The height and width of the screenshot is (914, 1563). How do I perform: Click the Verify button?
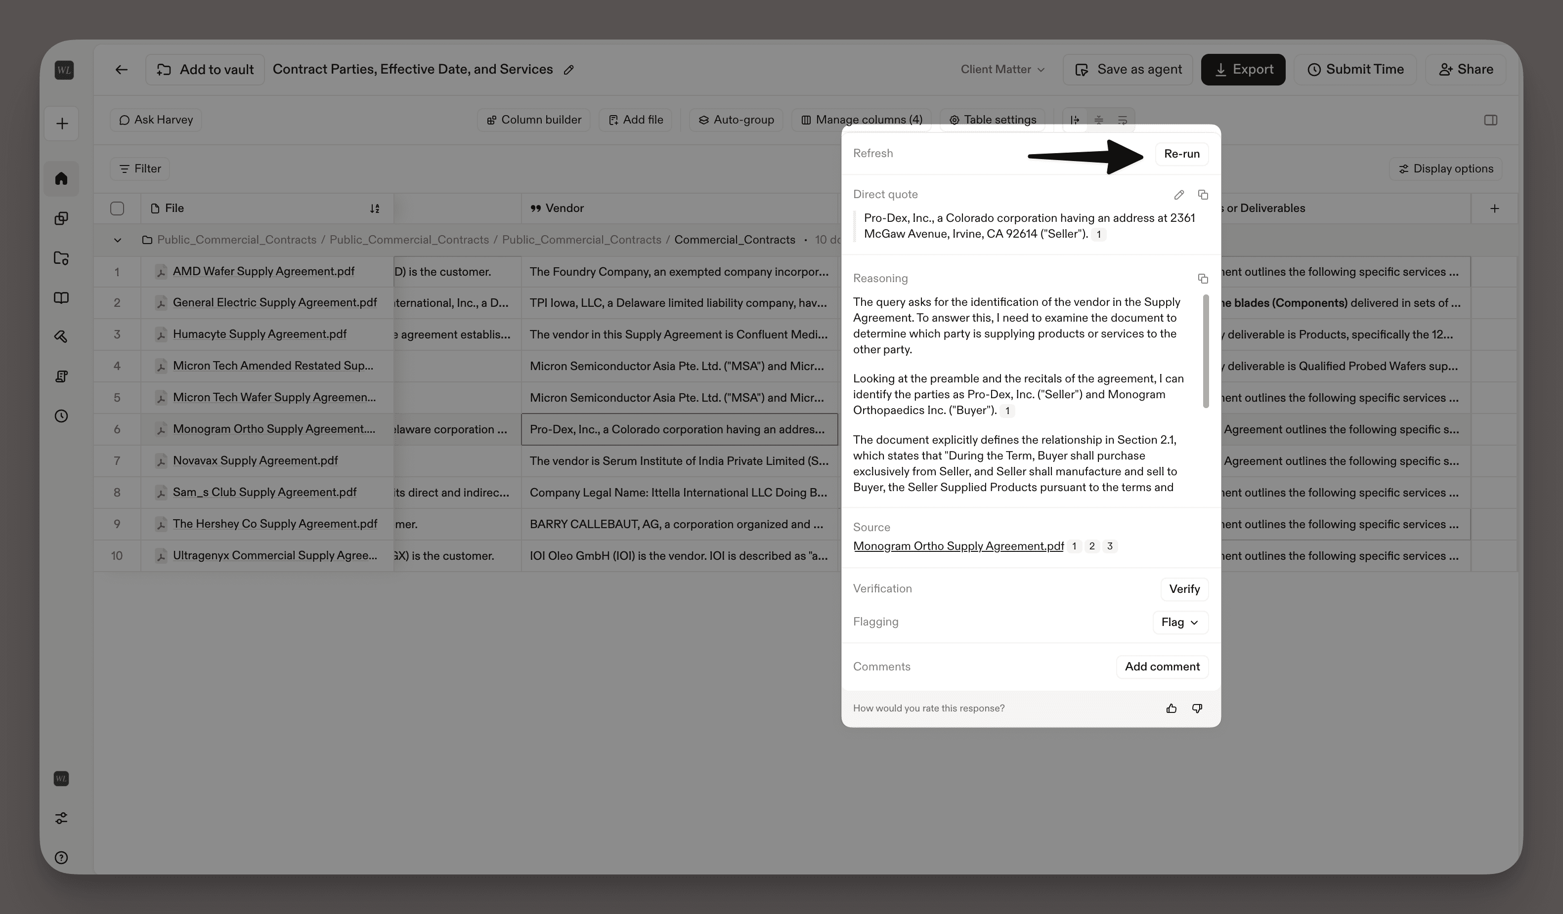(x=1184, y=589)
